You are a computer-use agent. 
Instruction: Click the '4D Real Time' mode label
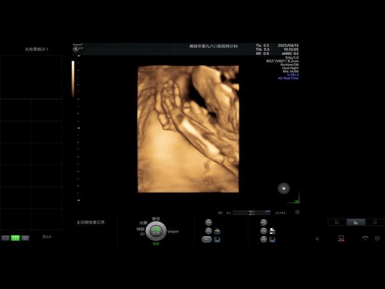point(288,78)
